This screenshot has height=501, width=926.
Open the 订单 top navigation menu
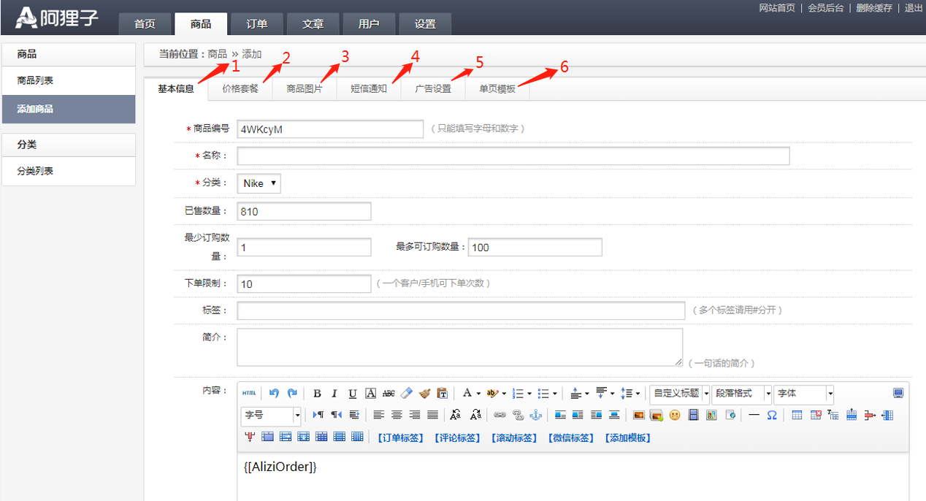(256, 24)
